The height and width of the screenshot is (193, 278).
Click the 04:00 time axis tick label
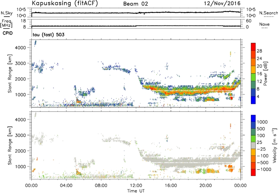(x=66, y=186)
